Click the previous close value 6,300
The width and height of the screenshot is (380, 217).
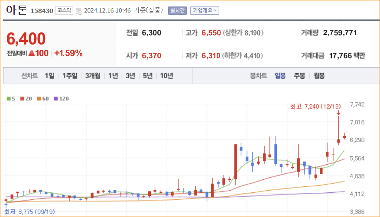click(x=152, y=33)
